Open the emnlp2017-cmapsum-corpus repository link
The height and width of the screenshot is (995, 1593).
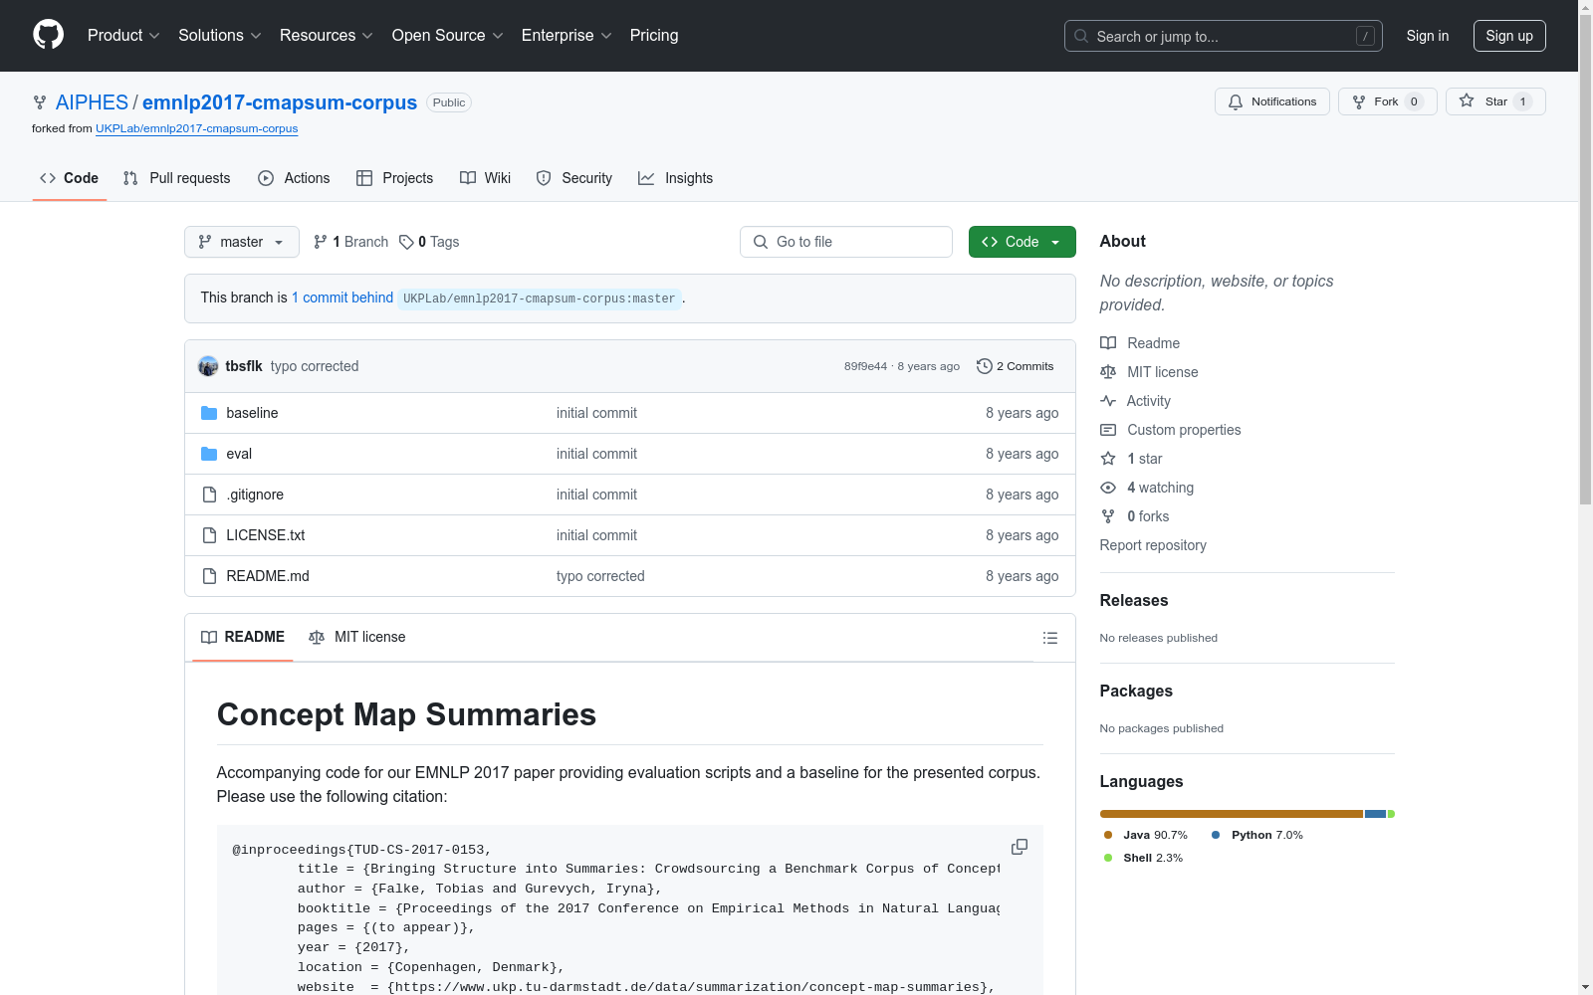[x=280, y=102]
